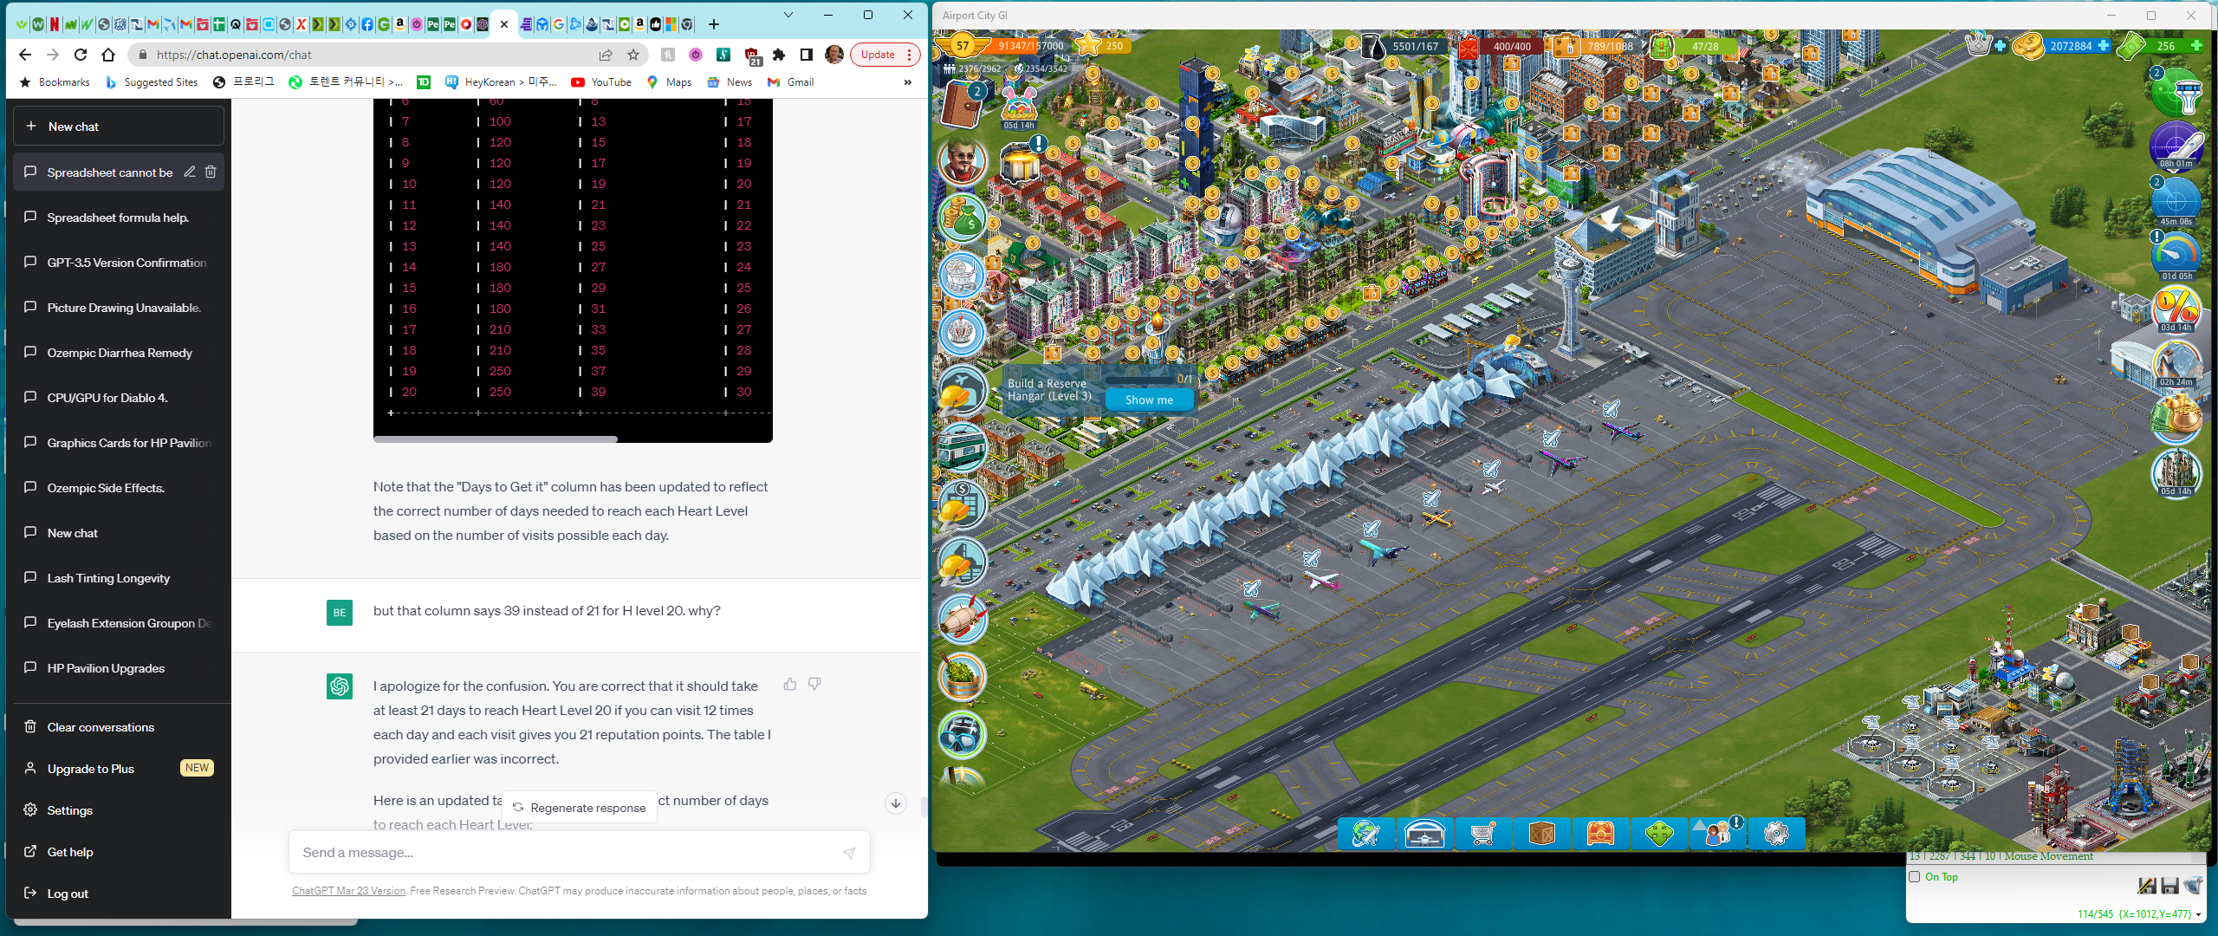Image resolution: width=2218 pixels, height=936 pixels.
Task: Click Regenerate response button
Action: tap(580, 808)
